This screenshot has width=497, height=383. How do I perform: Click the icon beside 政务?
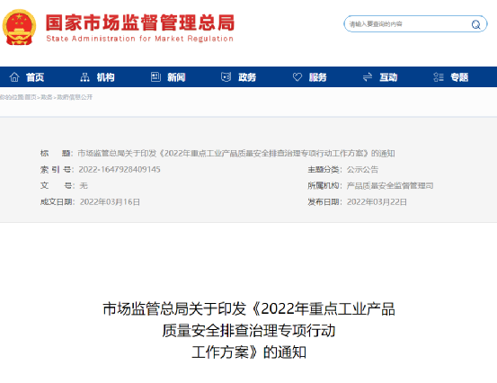point(226,77)
